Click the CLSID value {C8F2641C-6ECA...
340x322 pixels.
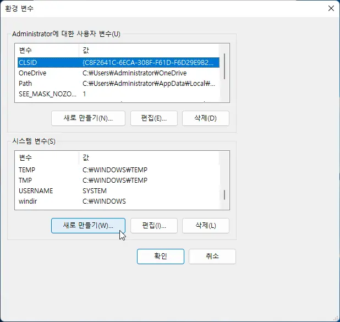click(148, 63)
